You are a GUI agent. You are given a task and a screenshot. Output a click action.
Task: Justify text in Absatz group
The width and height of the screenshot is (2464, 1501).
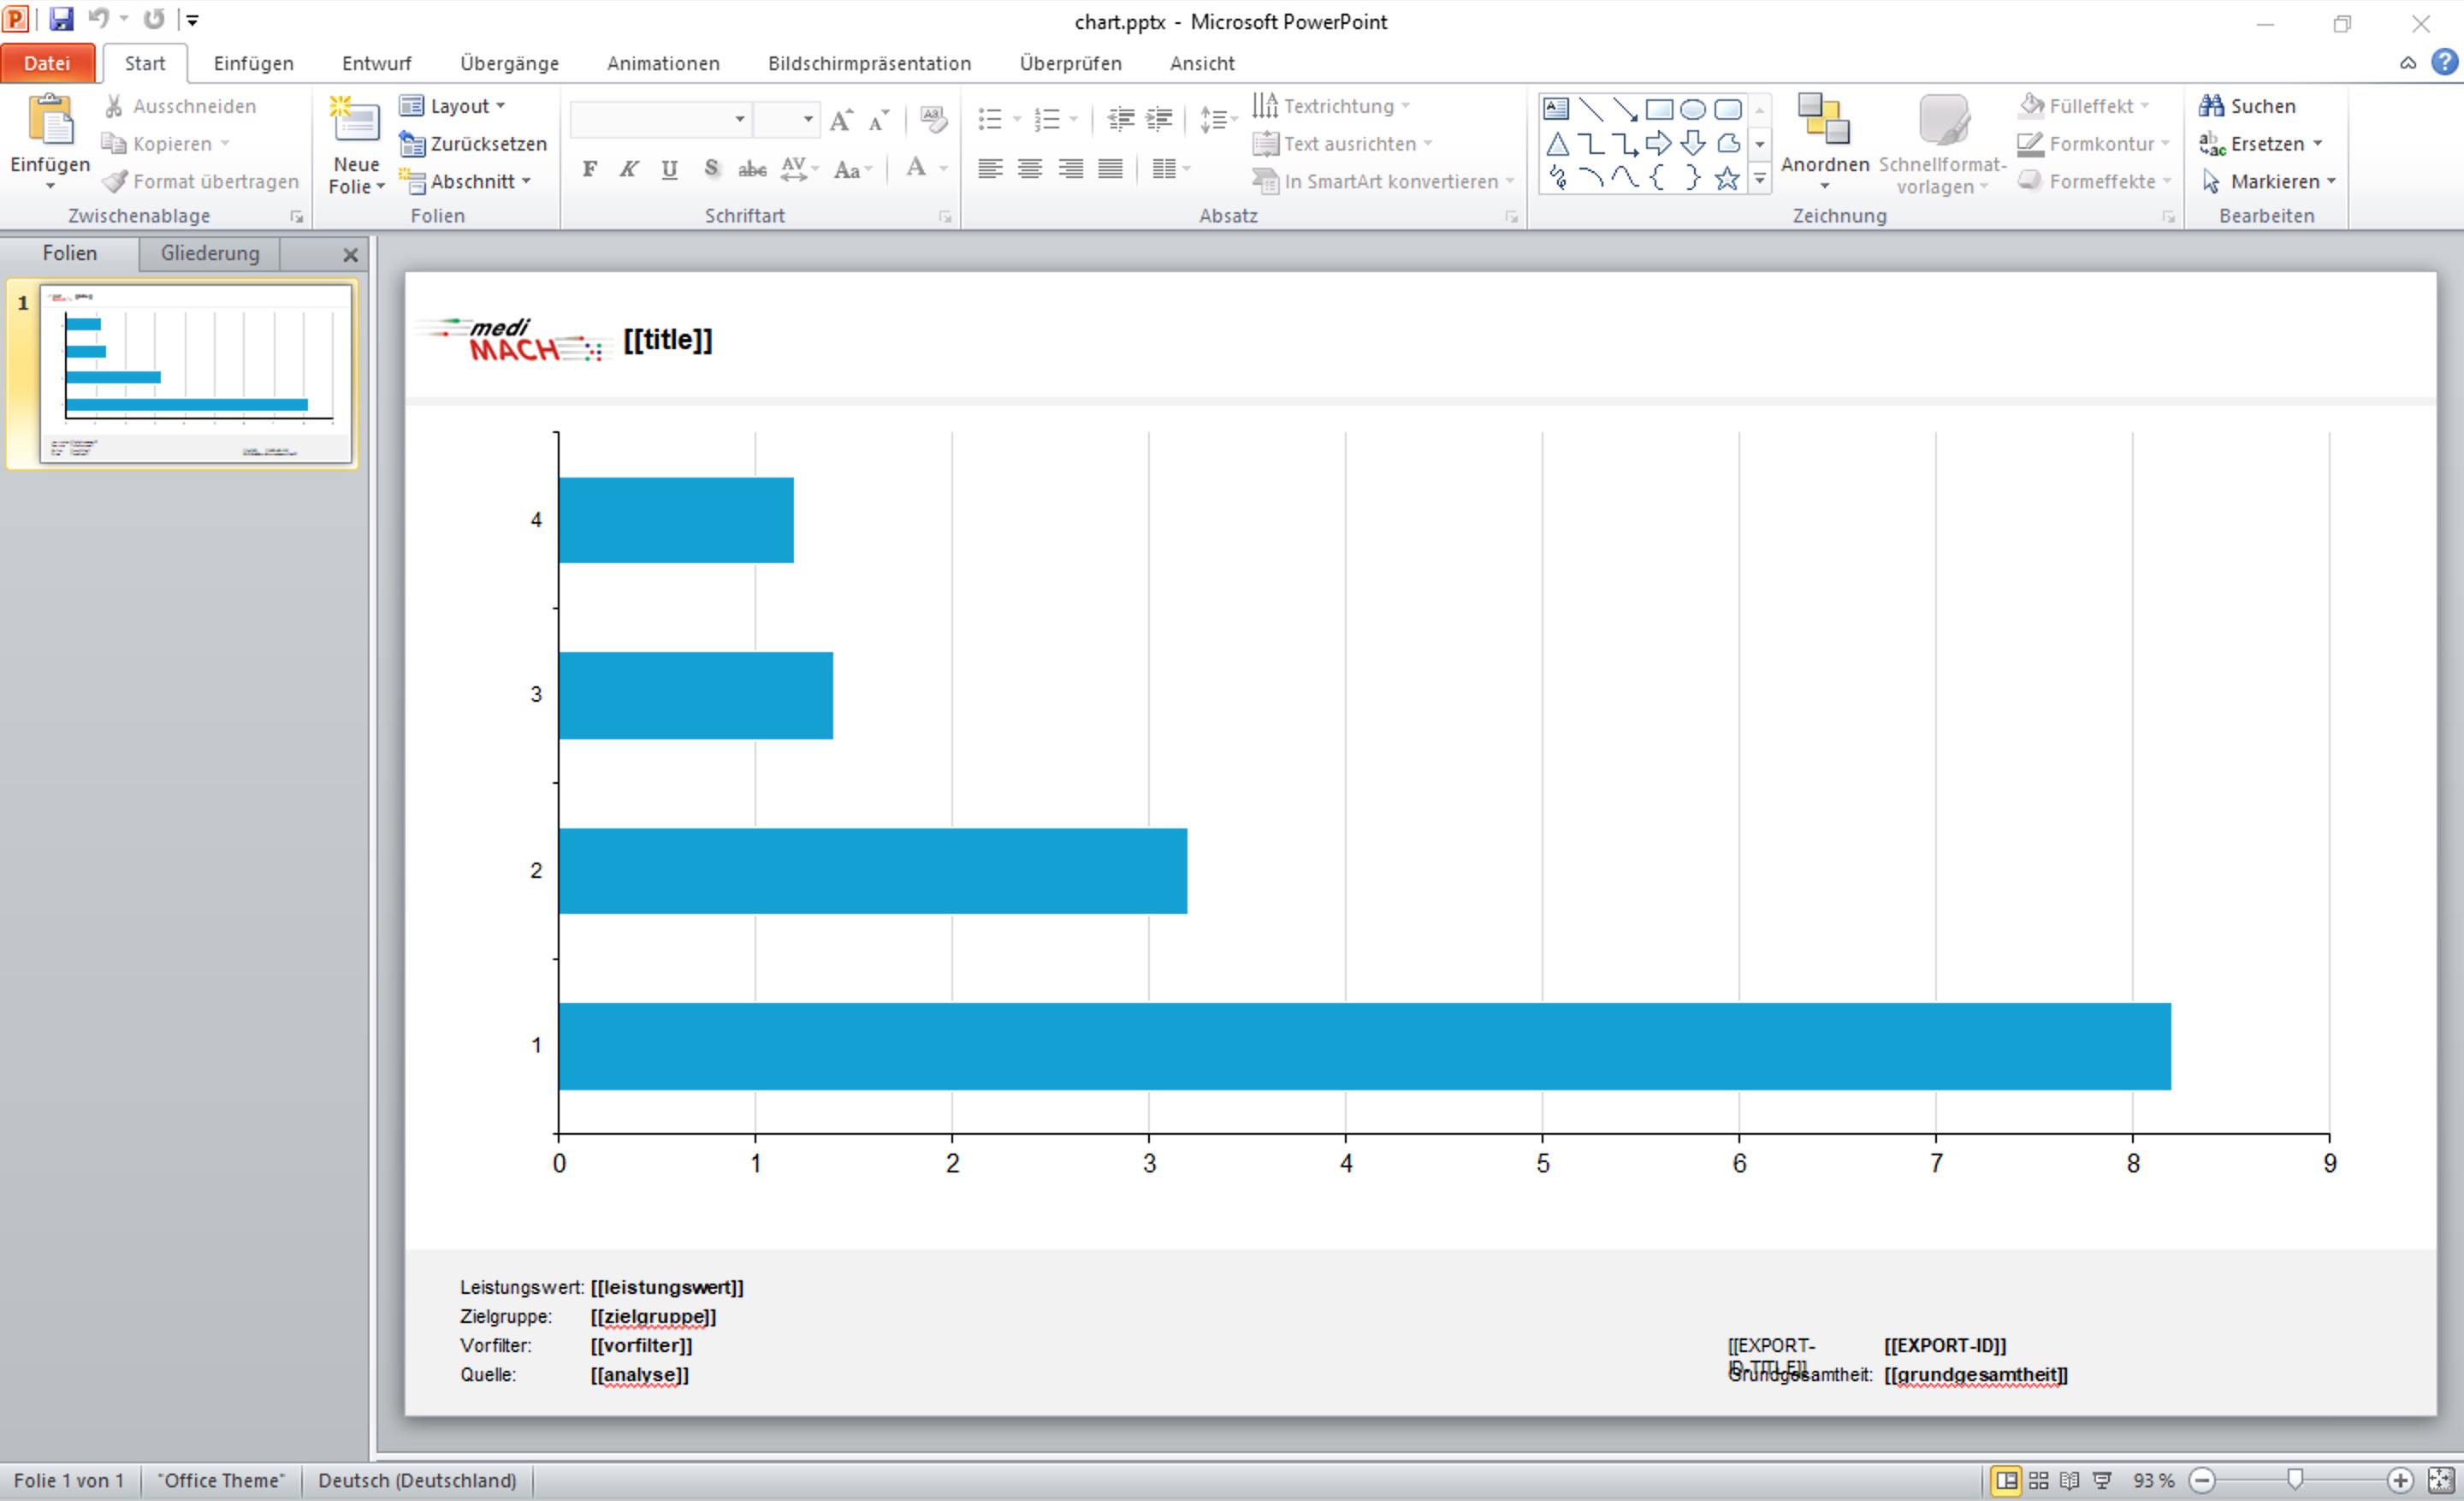1110,169
